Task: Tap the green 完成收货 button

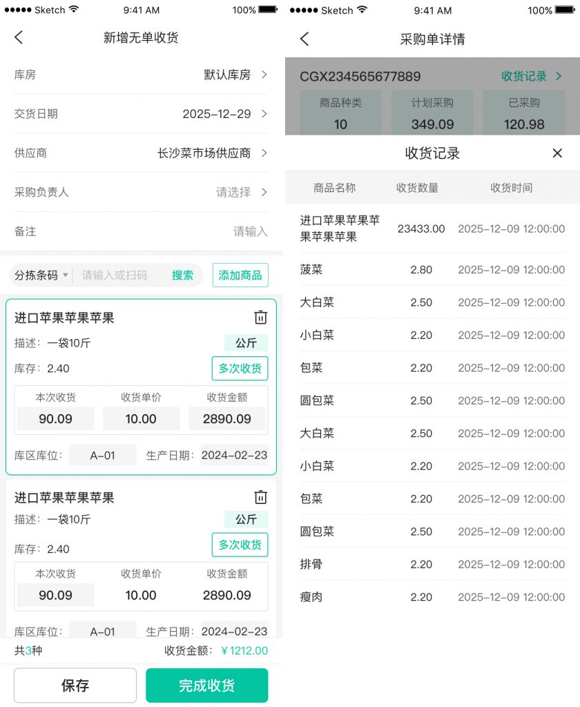Action: click(206, 686)
